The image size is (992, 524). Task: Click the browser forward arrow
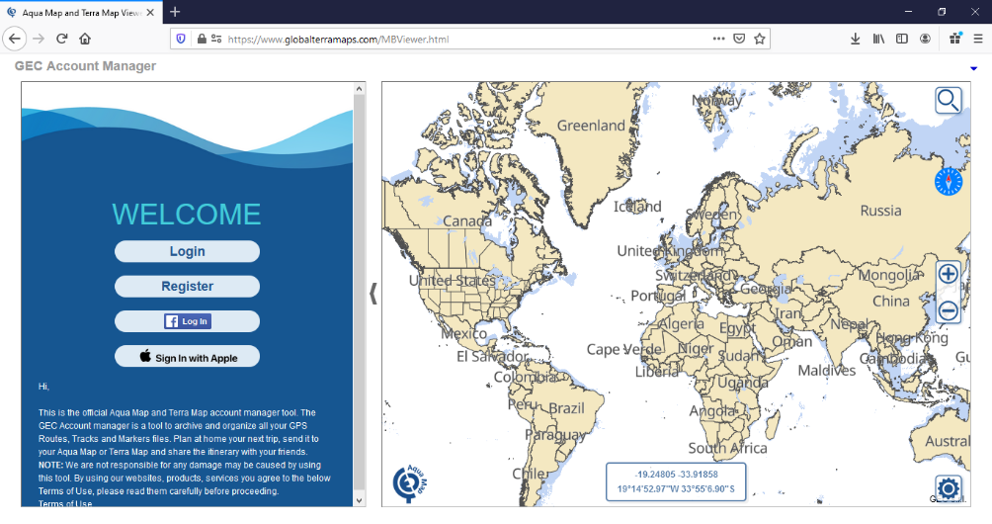pyautogui.click(x=39, y=39)
